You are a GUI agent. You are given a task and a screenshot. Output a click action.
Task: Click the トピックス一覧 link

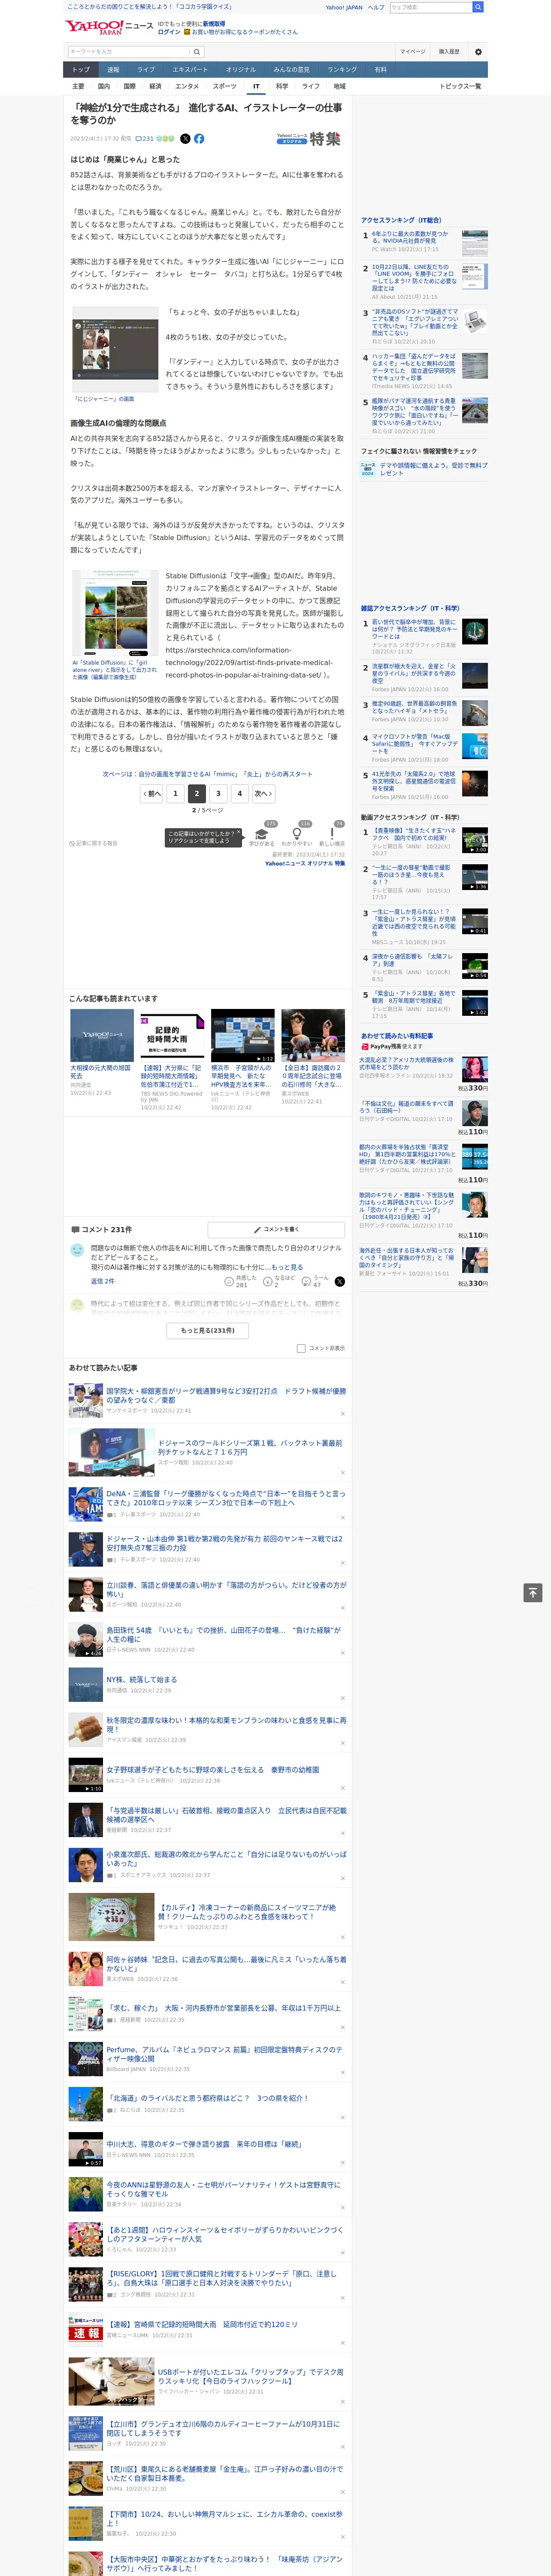[x=460, y=86]
